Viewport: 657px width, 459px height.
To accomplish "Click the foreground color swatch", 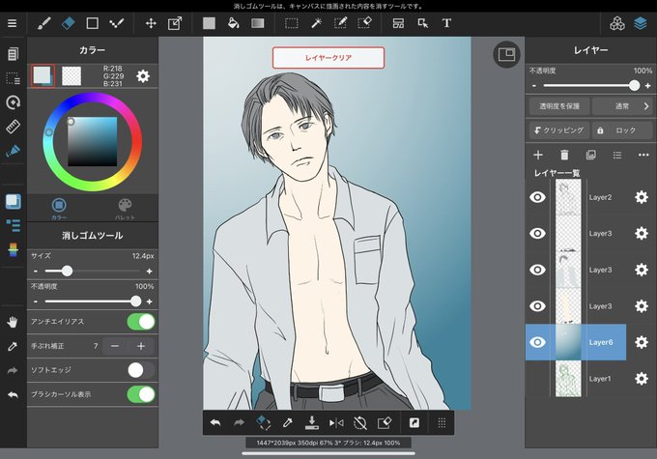I will pyautogui.click(x=43, y=76).
